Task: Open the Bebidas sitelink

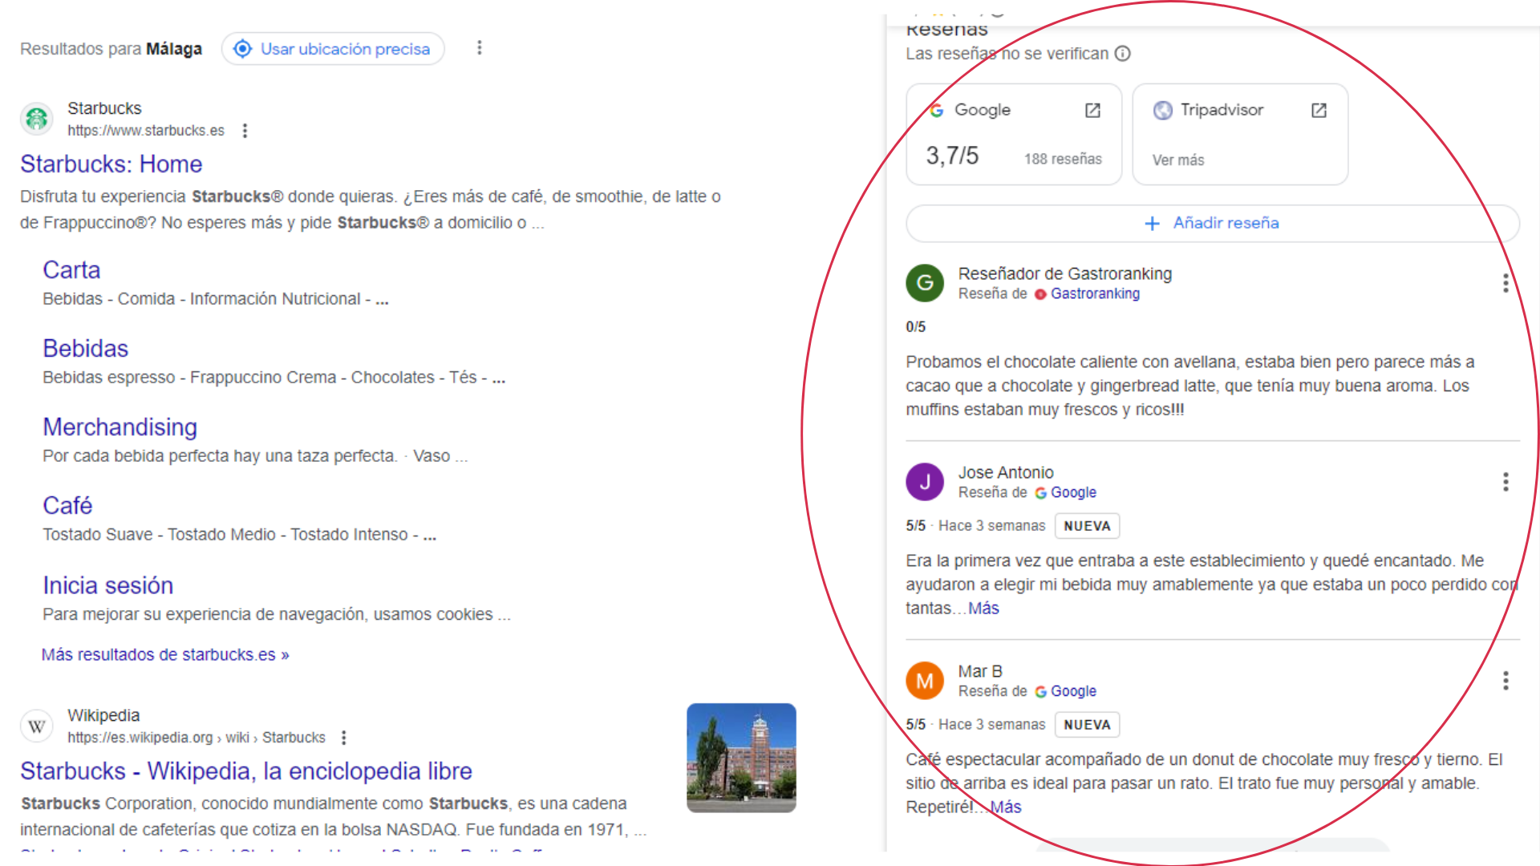Action: [x=85, y=348]
